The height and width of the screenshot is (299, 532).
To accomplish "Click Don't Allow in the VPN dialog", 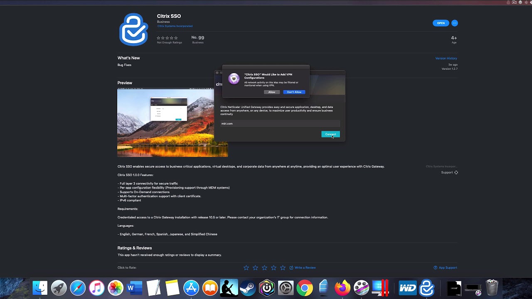I will click(294, 92).
